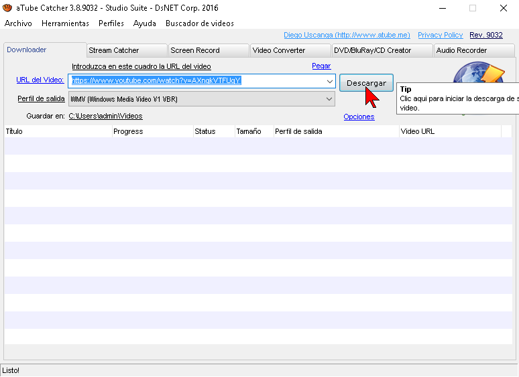Click the 'Introduzca en este cuadro la URL' hint text
The image size is (519, 377).
pos(141,66)
